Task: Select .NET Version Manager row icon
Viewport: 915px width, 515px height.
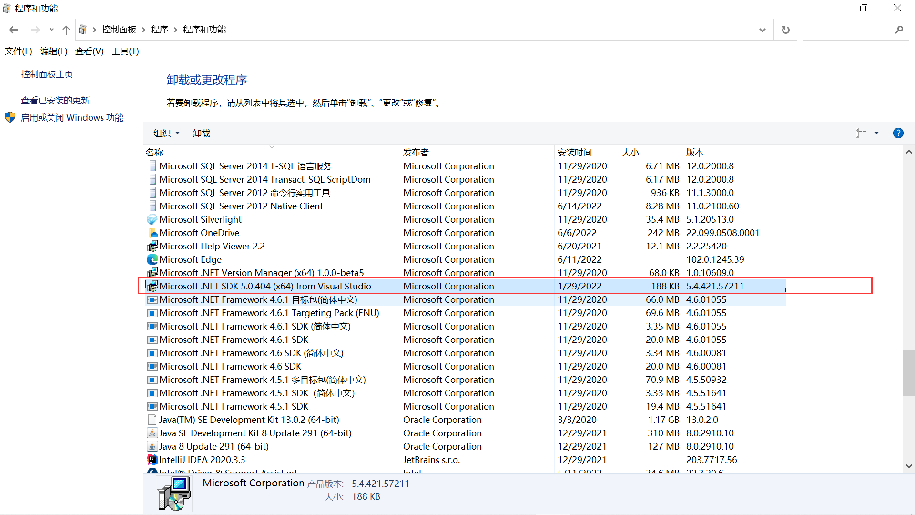Action: [x=152, y=273]
